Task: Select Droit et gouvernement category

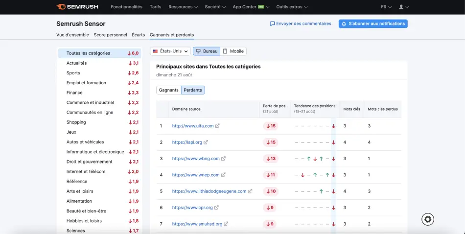Action: [99, 162]
